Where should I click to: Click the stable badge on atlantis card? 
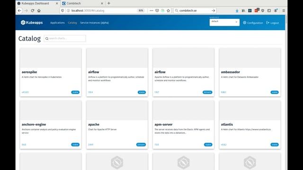(x=275, y=144)
